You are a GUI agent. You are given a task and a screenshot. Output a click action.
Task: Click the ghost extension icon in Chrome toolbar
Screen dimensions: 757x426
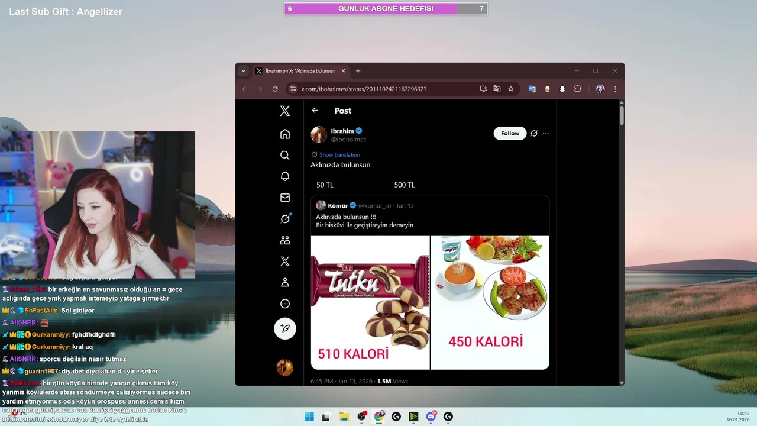pyautogui.click(x=562, y=89)
